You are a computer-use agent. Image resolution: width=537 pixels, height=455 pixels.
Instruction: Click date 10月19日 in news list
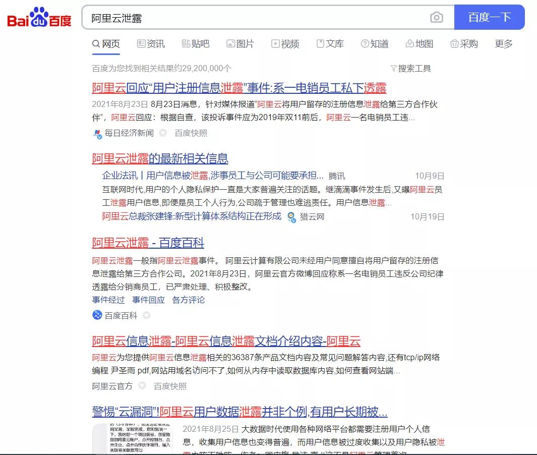(428, 216)
